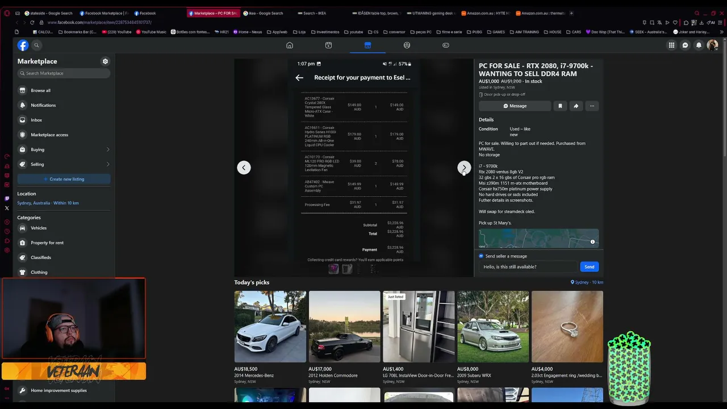This screenshot has height=409, width=727.
Task: Open the Facebook apps grid menu
Action: (x=671, y=45)
